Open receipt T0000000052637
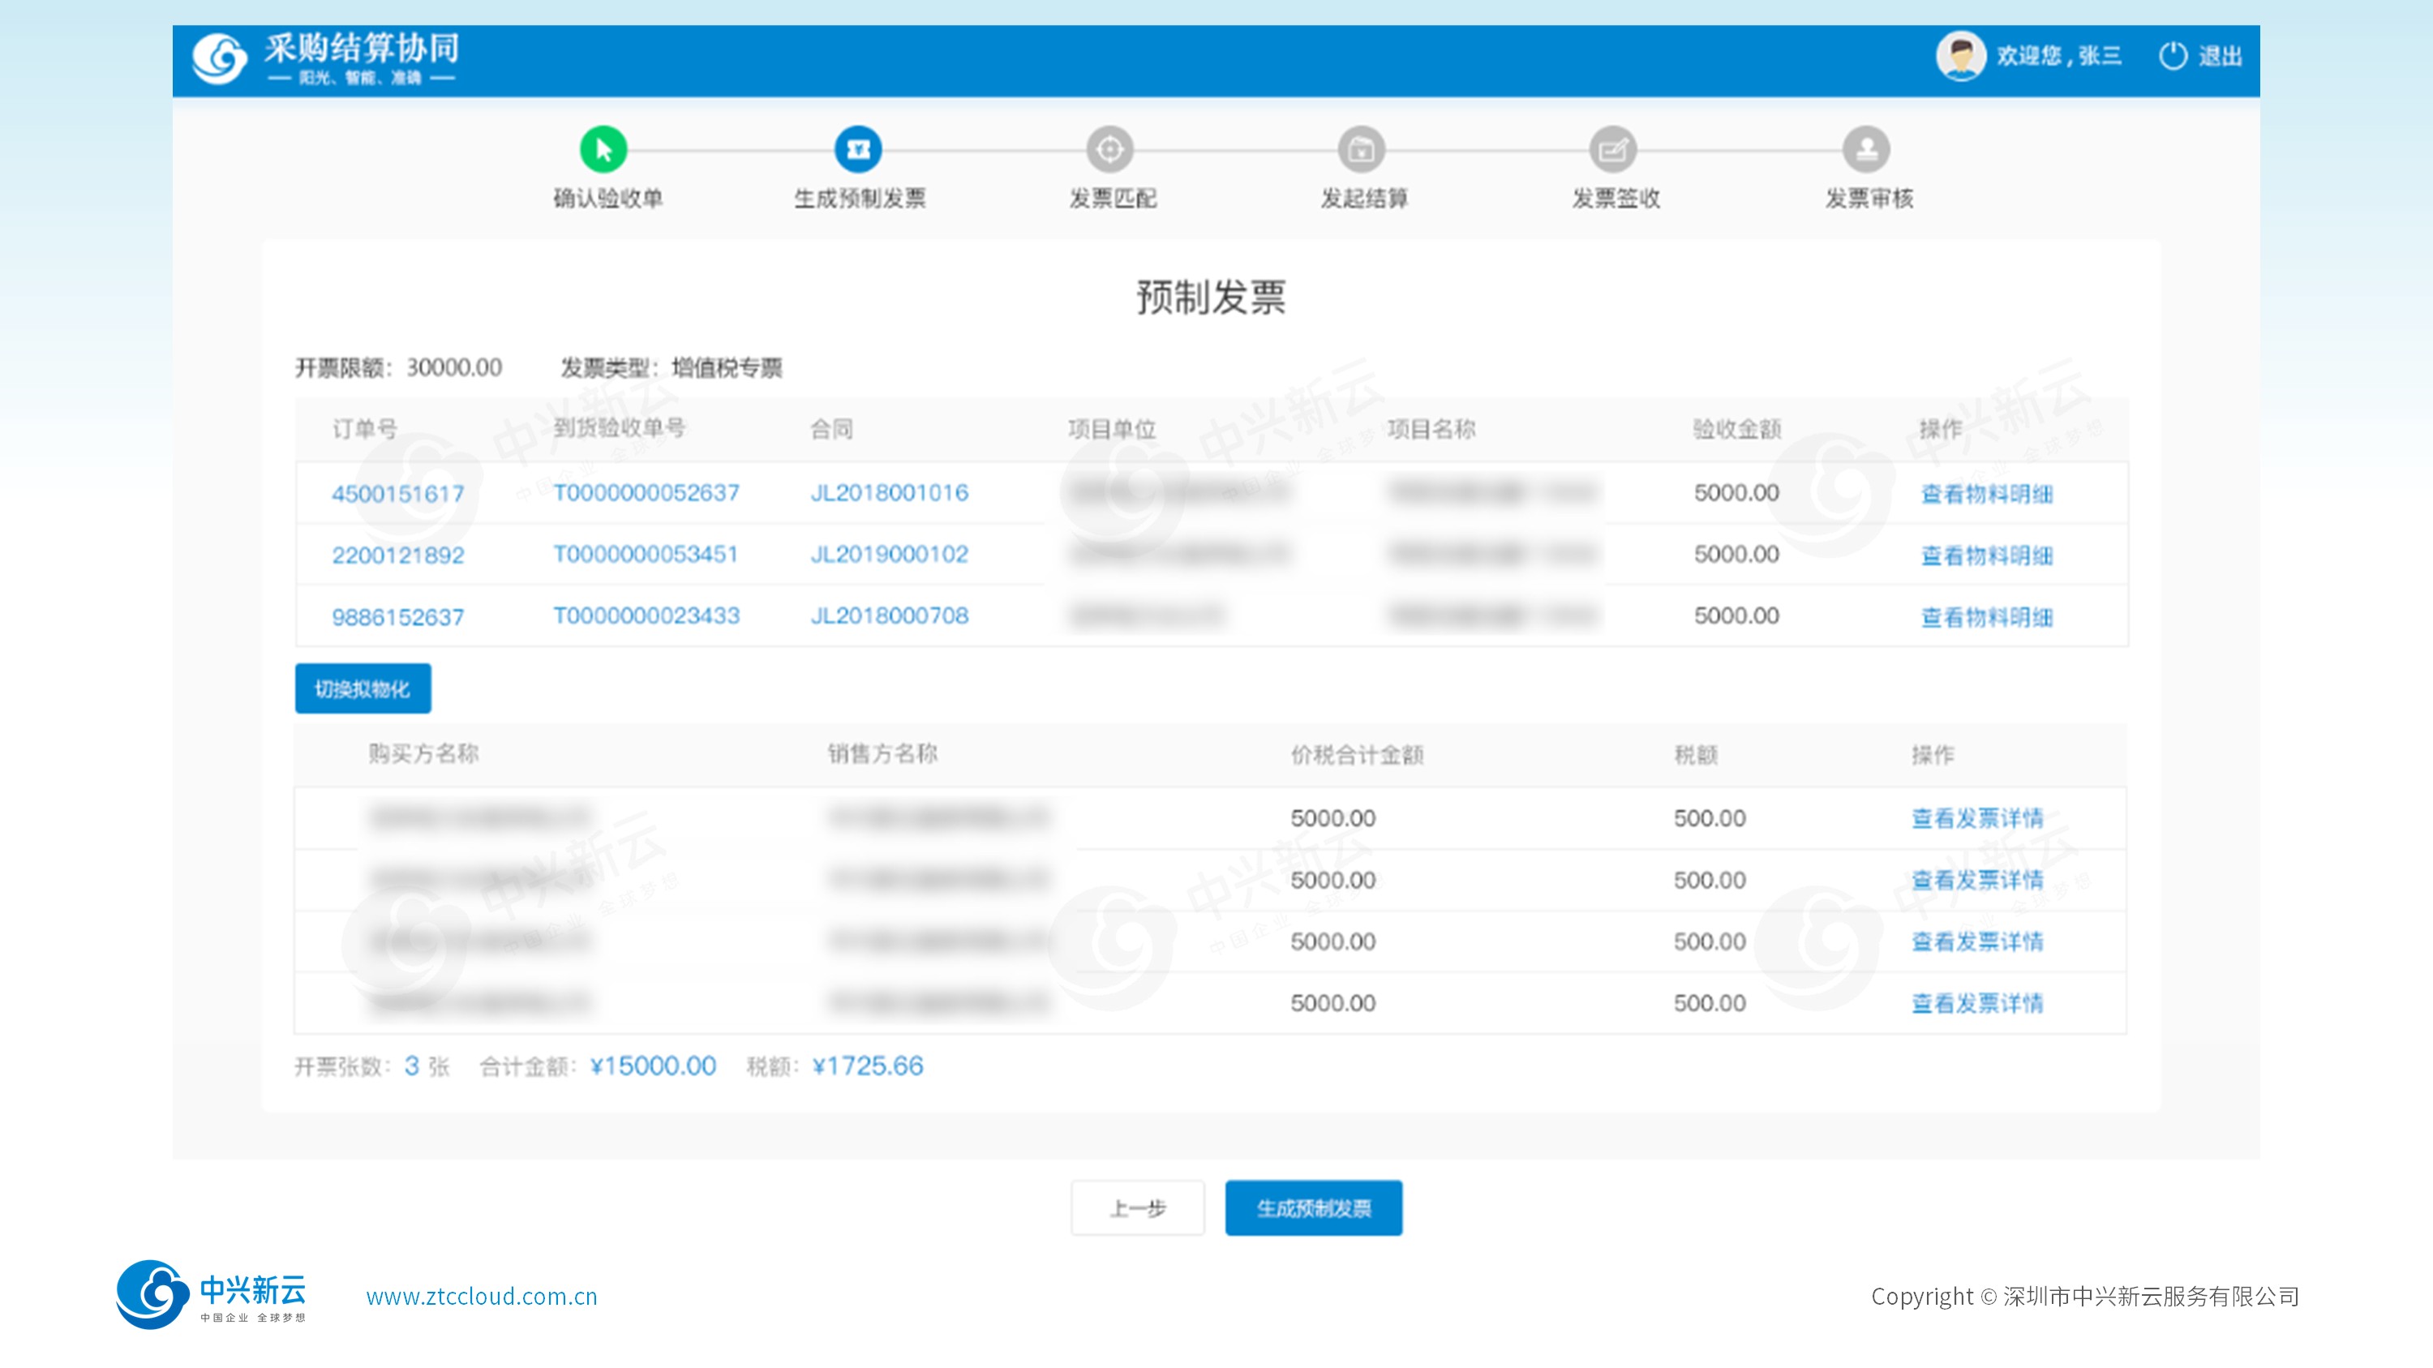 646,493
